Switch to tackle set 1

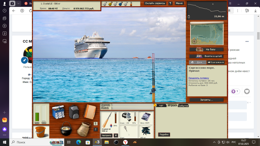pos(95,123)
